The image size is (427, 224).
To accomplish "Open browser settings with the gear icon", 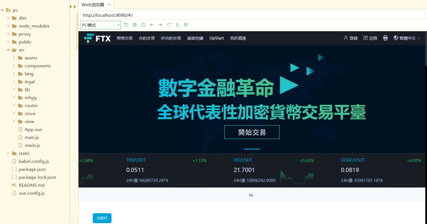I will pos(135,25).
